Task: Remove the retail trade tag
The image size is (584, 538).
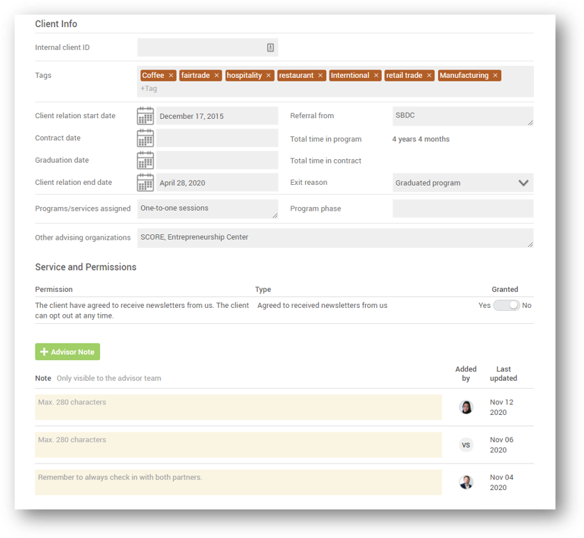Action: [429, 76]
